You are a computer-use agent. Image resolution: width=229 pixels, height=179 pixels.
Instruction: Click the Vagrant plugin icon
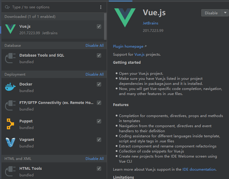10,143
